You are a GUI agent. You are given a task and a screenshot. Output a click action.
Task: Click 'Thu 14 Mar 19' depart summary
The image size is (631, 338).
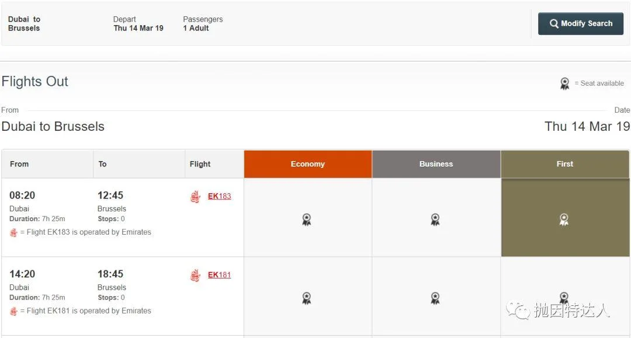[138, 28]
